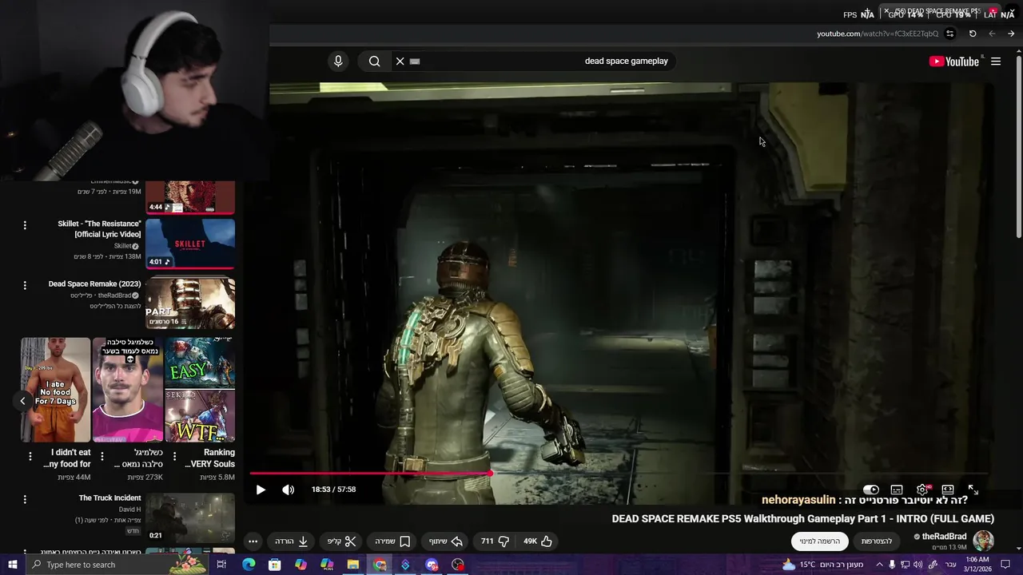Open options for 'Ranking ...VERY Souls' short

point(174,457)
